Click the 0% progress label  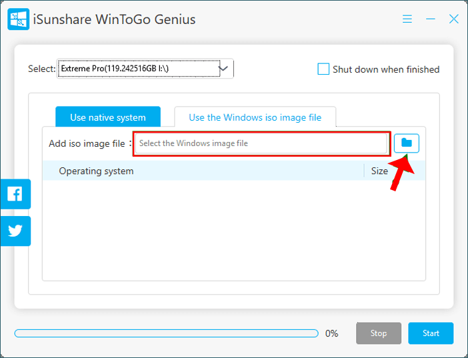click(x=331, y=333)
